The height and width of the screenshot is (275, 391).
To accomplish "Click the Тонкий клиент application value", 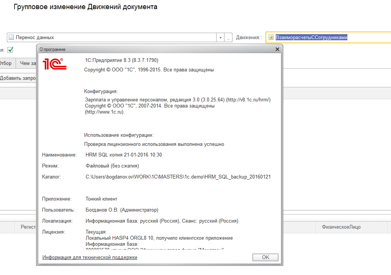I will pos(101,199).
